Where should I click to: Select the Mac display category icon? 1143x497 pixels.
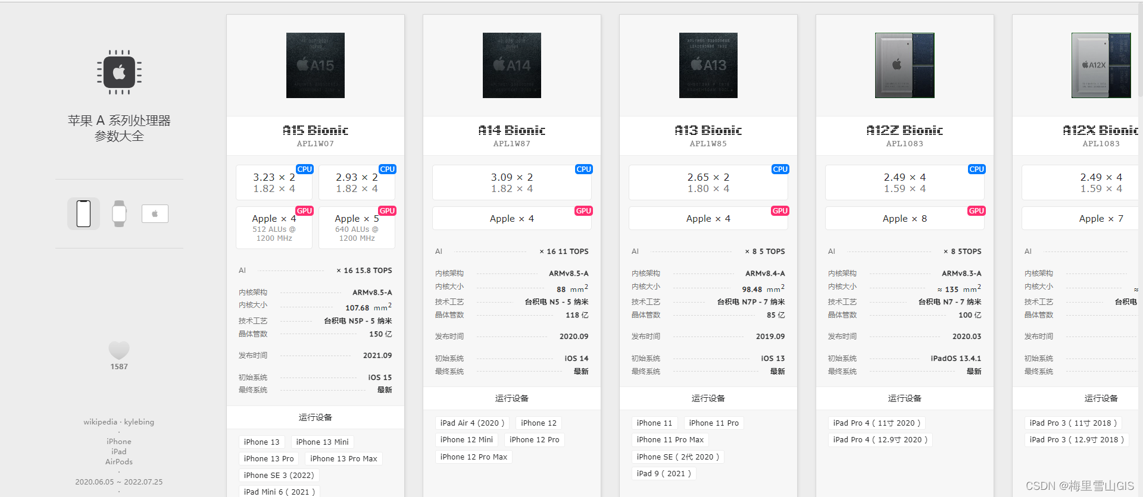[155, 213]
